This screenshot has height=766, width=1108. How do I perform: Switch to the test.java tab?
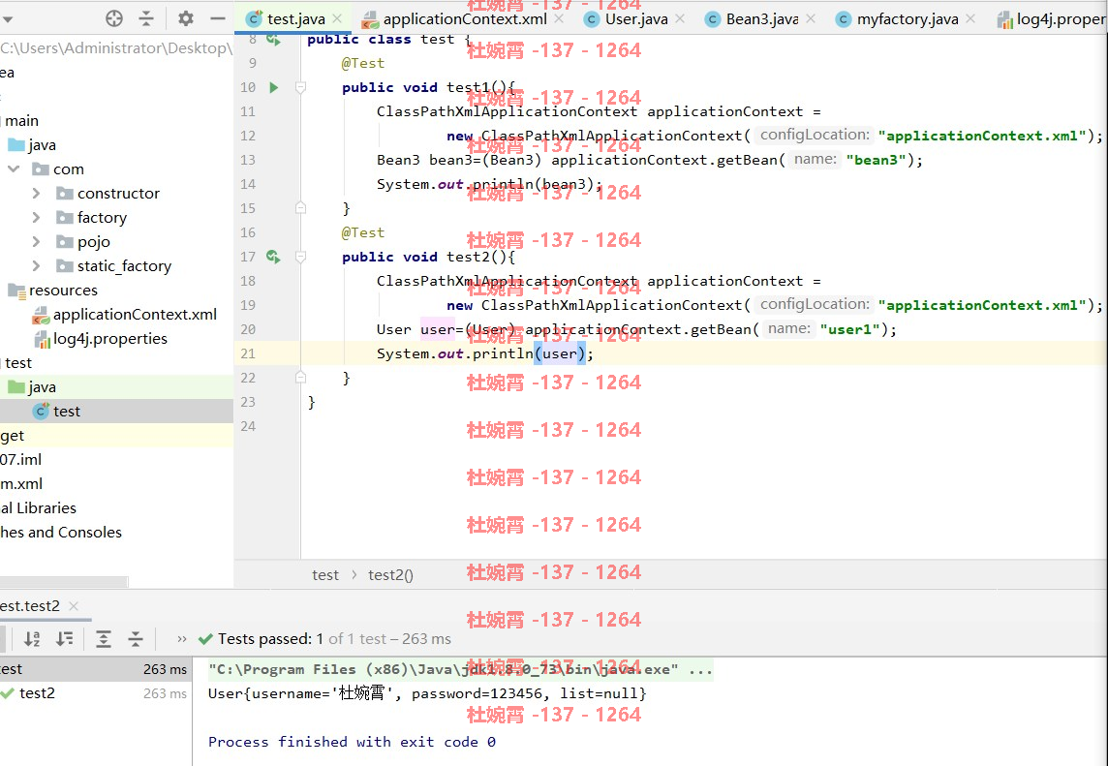pyautogui.click(x=295, y=19)
